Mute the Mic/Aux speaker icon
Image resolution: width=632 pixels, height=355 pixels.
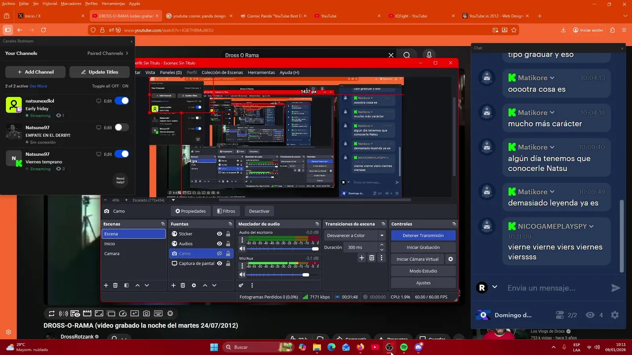[242, 275]
